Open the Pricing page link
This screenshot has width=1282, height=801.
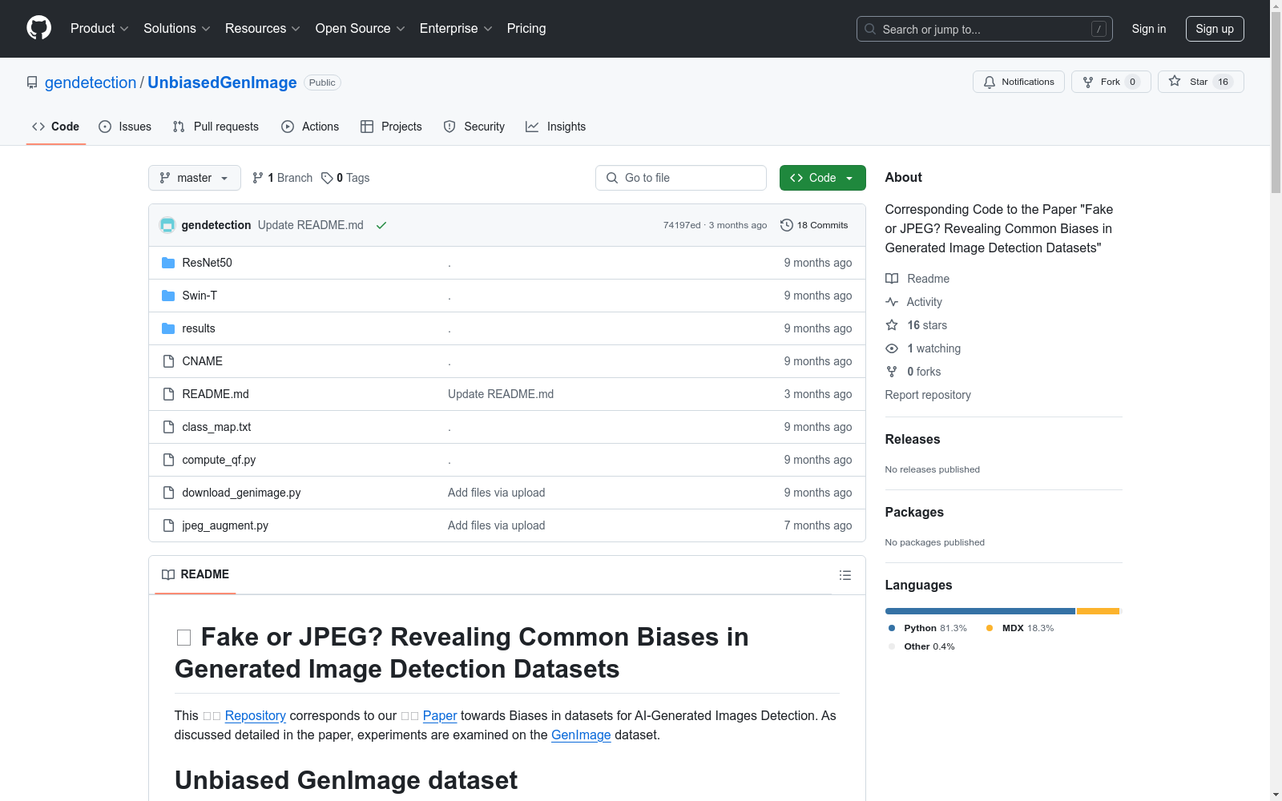526,28
